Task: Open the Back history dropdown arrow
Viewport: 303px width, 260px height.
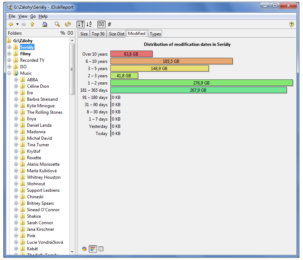Action: pyautogui.click(x=17, y=24)
